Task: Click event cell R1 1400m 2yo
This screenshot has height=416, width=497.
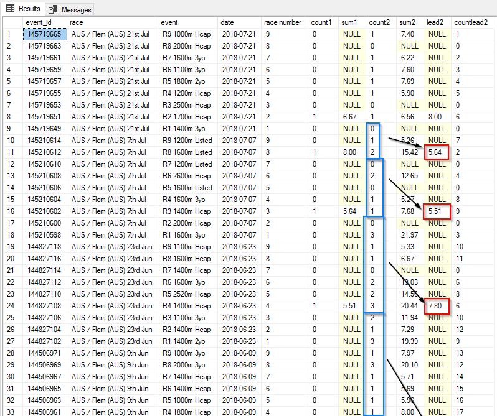Action: [187, 341]
